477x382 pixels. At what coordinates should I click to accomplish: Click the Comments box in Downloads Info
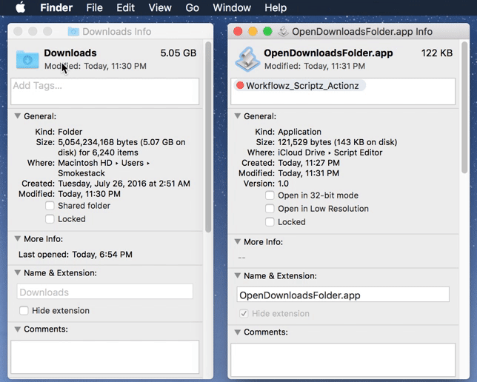105,357
